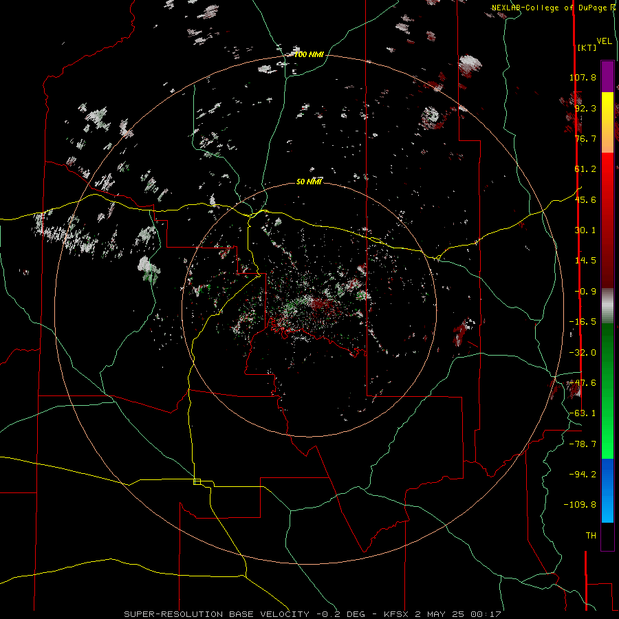The height and width of the screenshot is (619, 619).
Task: Click the -32.0 velocity scale value
Action: (x=583, y=353)
